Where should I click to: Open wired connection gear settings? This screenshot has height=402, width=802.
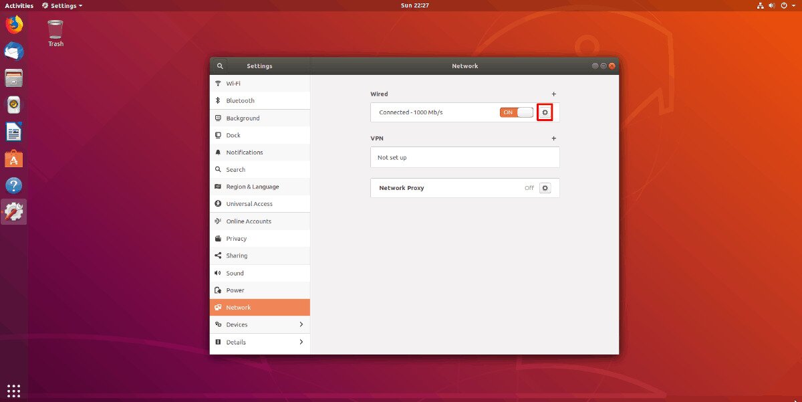coord(545,112)
